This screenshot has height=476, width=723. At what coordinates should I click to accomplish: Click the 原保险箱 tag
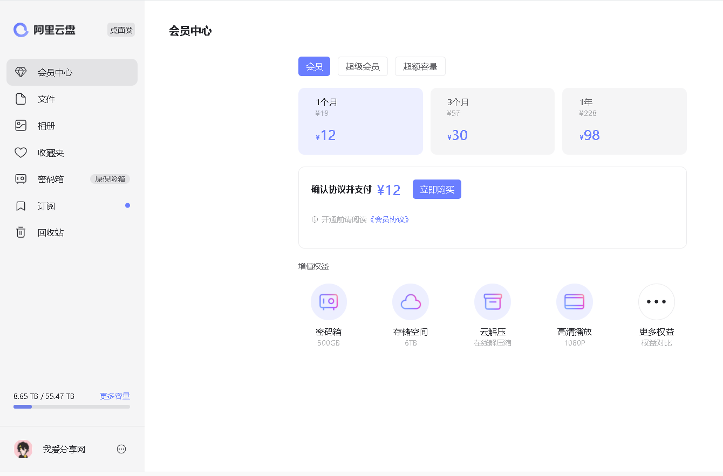[110, 179]
